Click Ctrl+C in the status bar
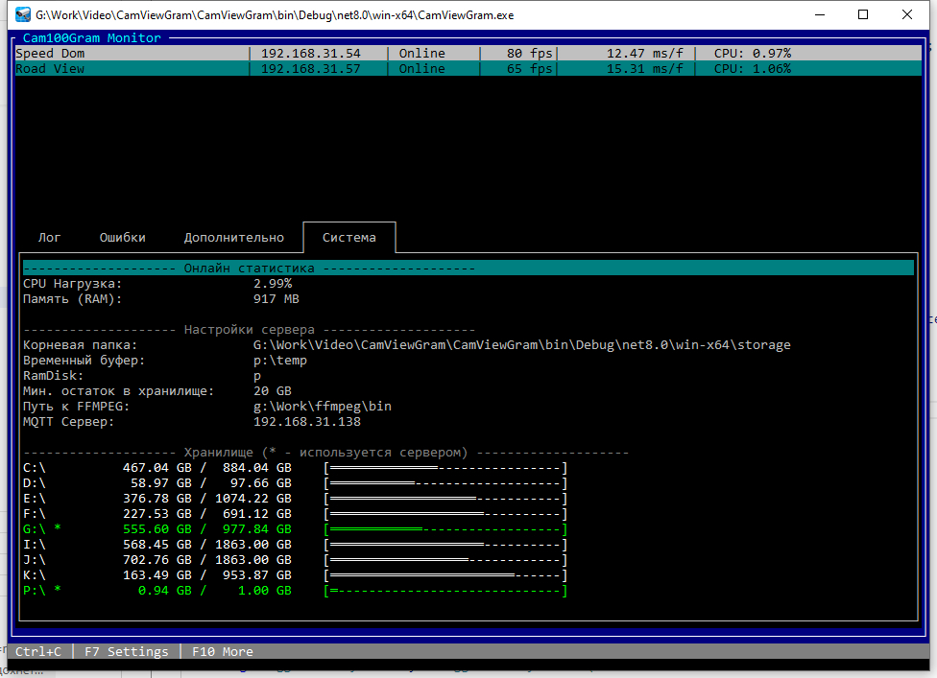This screenshot has height=678, width=937. (38, 652)
